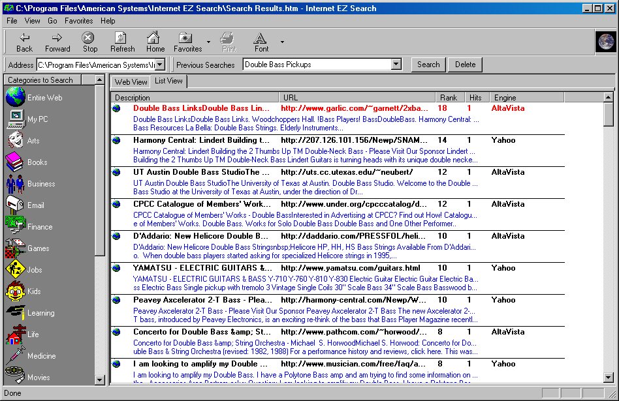619x401 pixels.
Task: Open Concerto for Double Bass result
Action: tap(202, 332)
